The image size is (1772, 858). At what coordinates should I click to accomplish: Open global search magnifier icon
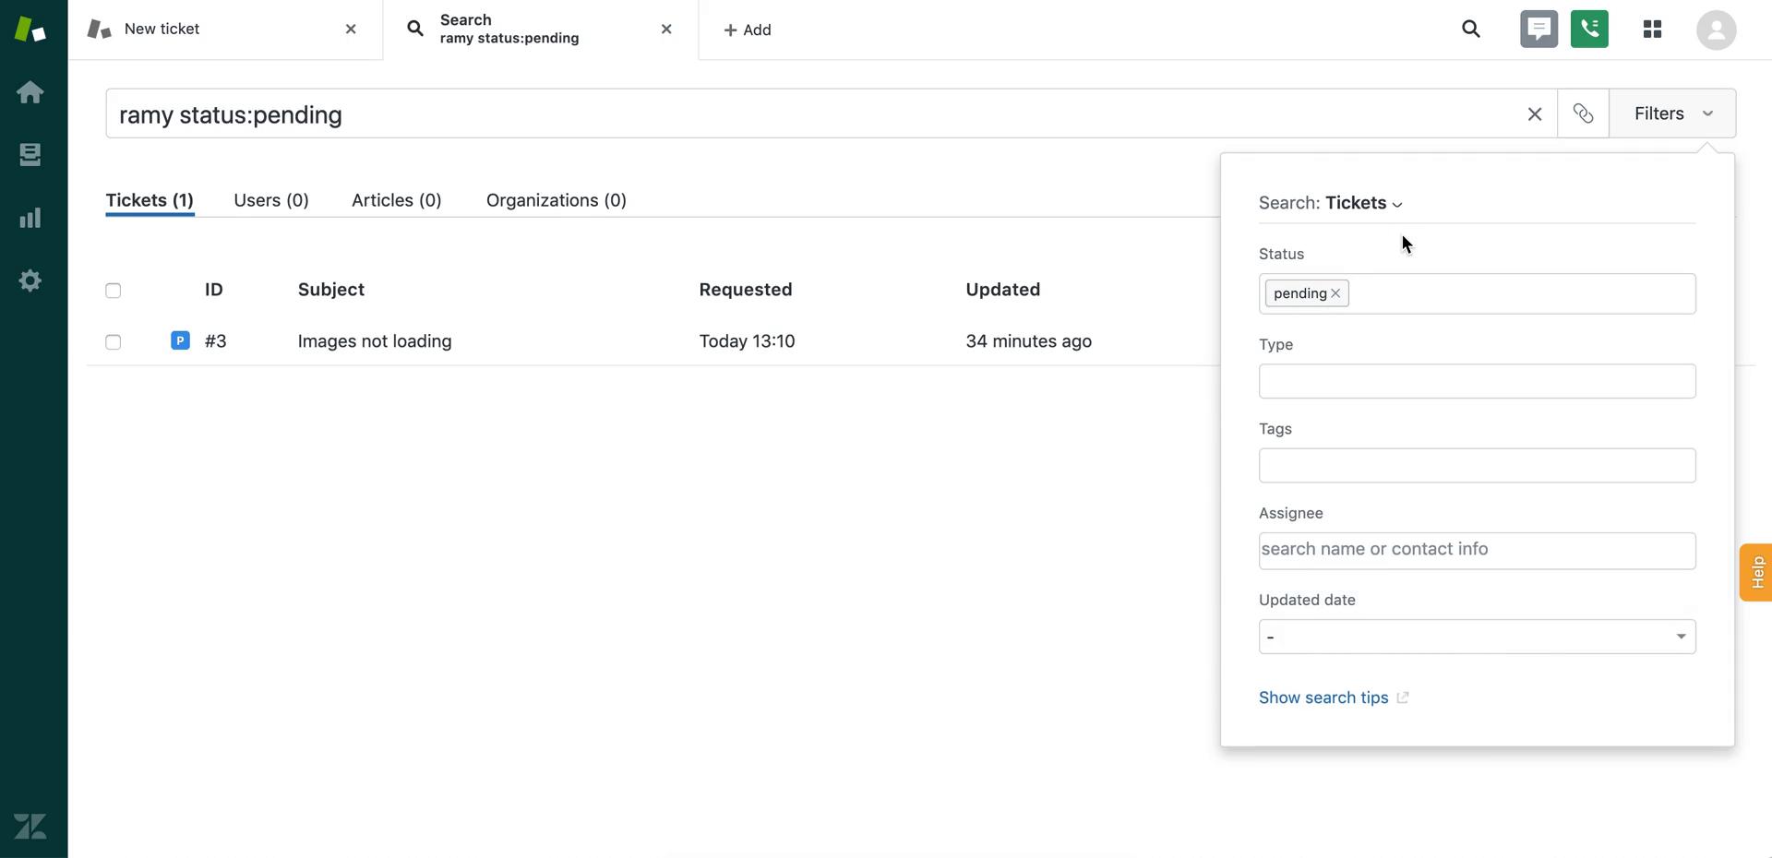(1471, 30)
